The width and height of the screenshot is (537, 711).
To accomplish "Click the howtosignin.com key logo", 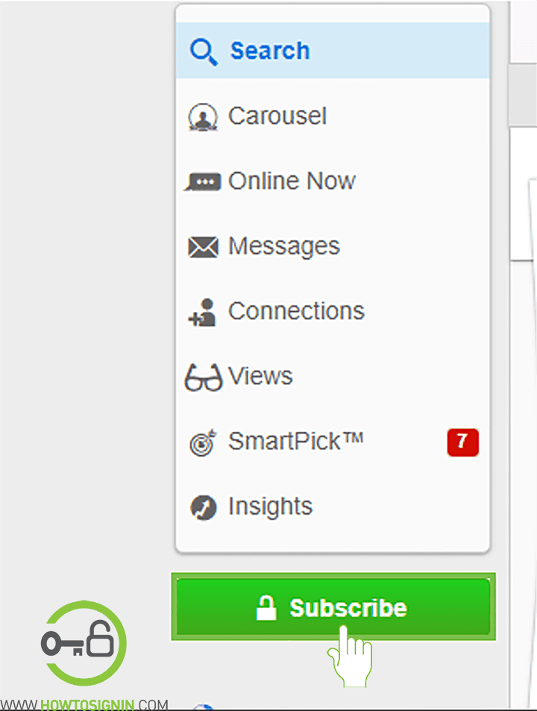I will 84,643.
